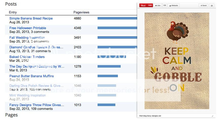Viewport: 219px width, 120px height.
Task: Open the pin's Website button
Action: click(174, 5)
